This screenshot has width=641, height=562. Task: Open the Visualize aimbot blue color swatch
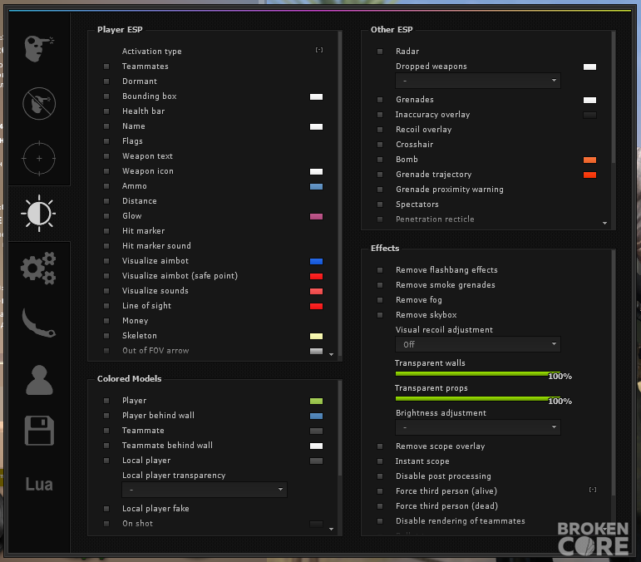point(316,261)
